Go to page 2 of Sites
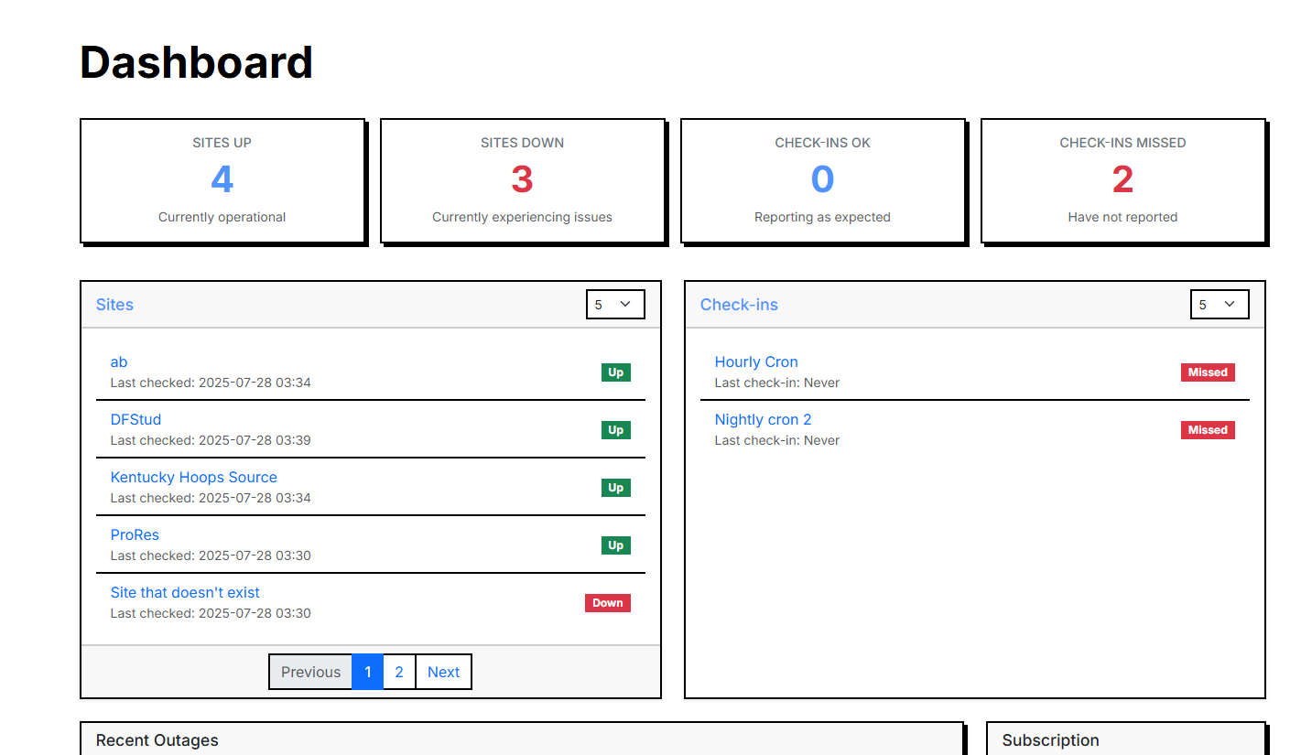Viewport: 1301px width, 755px height. (399, 672)
